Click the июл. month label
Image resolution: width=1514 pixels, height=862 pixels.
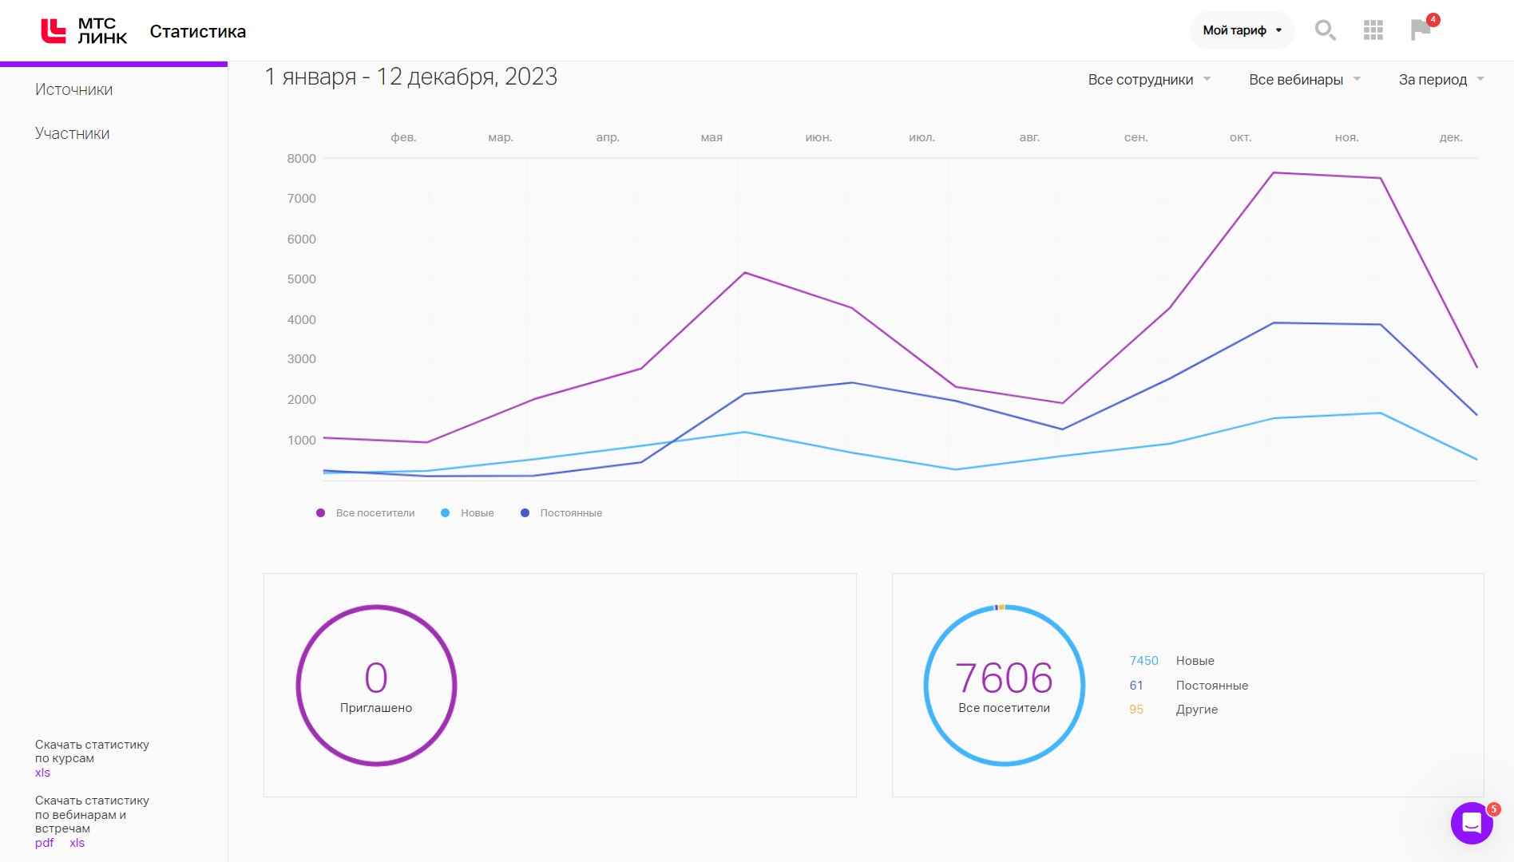[921, 137]
